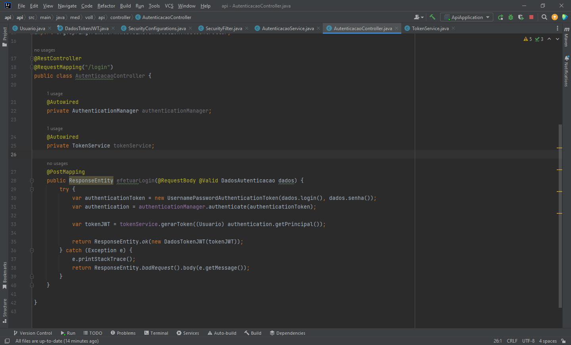Collapse the try block fold marker
571x345 pixels.
coord(32,190)
